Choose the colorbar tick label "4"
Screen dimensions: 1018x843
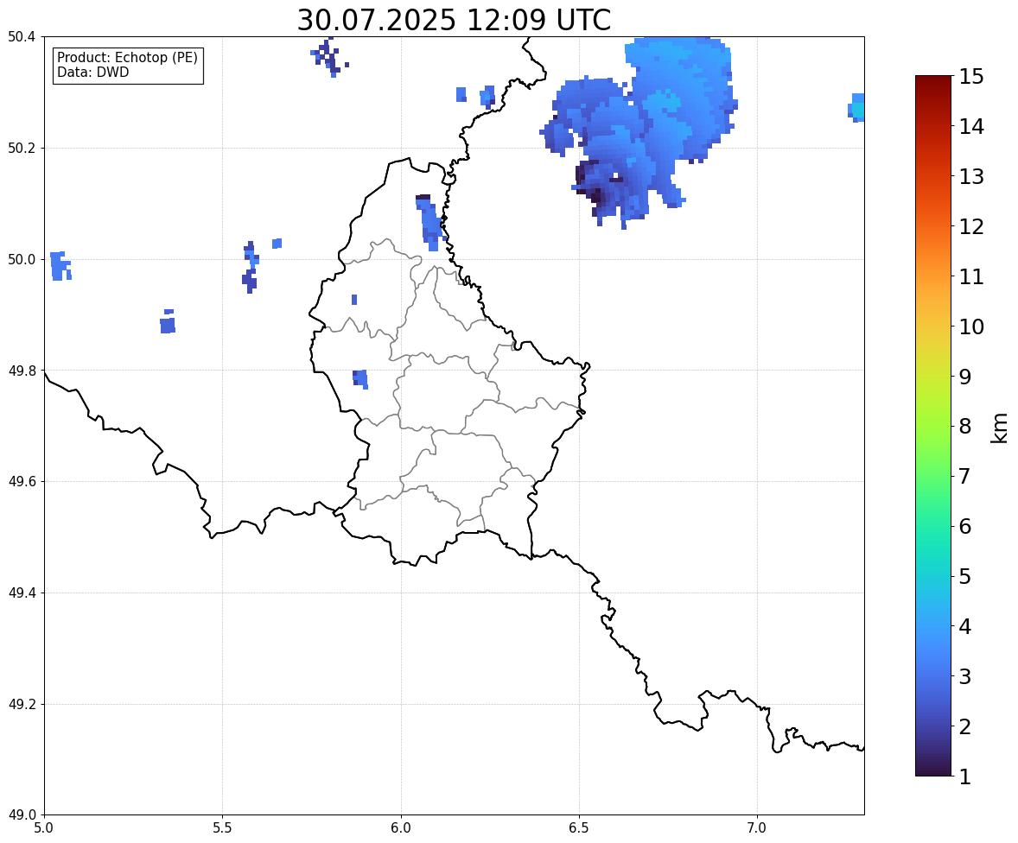pyautogui.click(x=965, y=626)
